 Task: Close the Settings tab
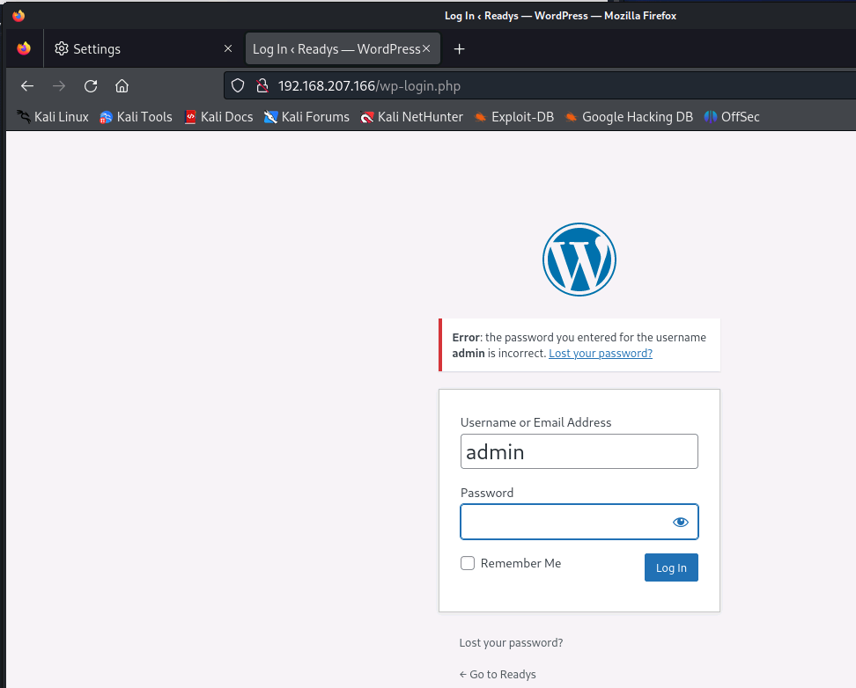pos(228,48)
